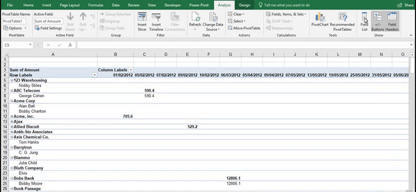Switch to the Power Pivot tab
The width and height of the screenshot is (416, 192).
tap(199, 5)
